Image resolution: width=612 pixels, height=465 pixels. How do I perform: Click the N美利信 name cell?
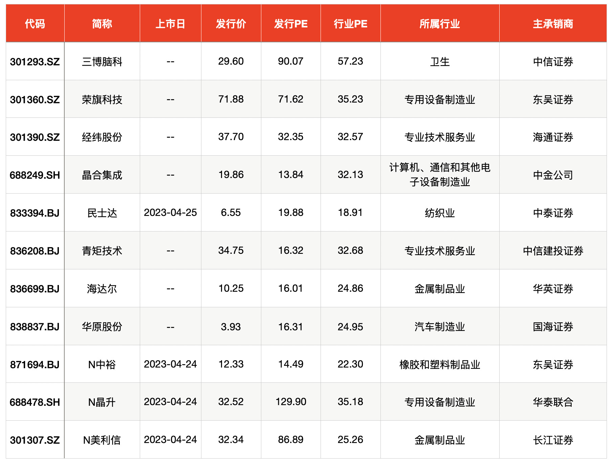click(102, 440)
